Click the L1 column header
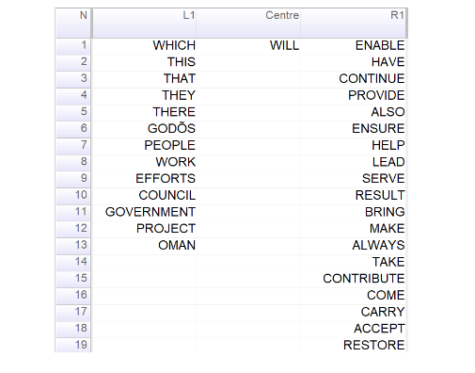The height and width of the screenshot is (373, 475). coord(144,24)
